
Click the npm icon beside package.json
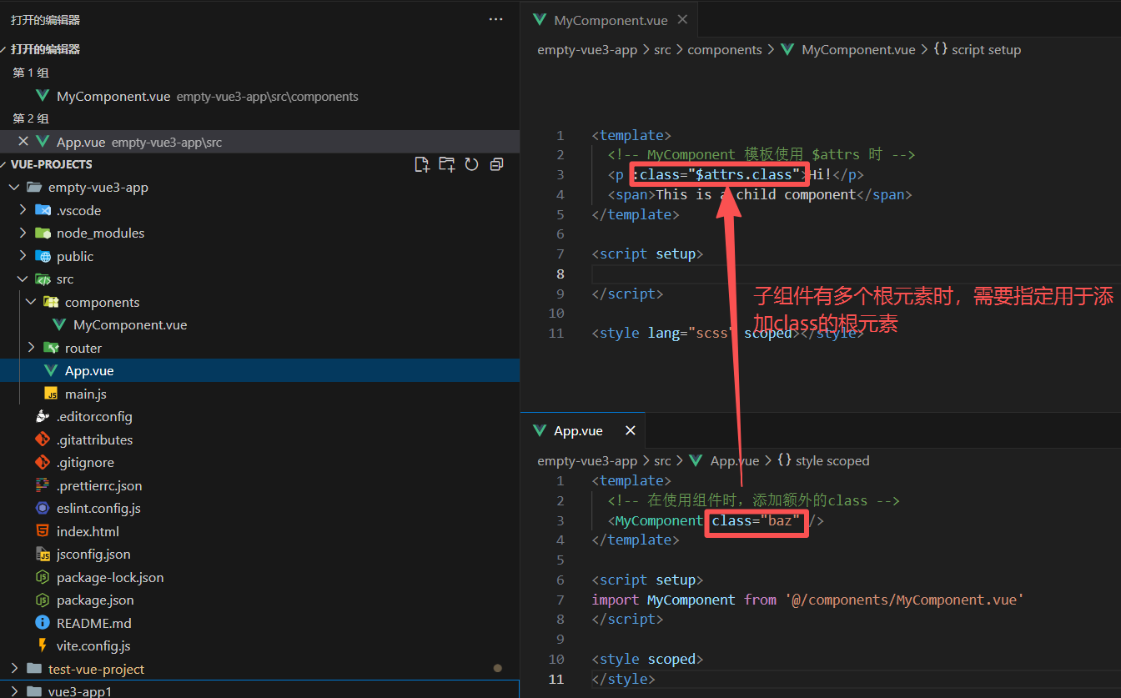point(43,600)
